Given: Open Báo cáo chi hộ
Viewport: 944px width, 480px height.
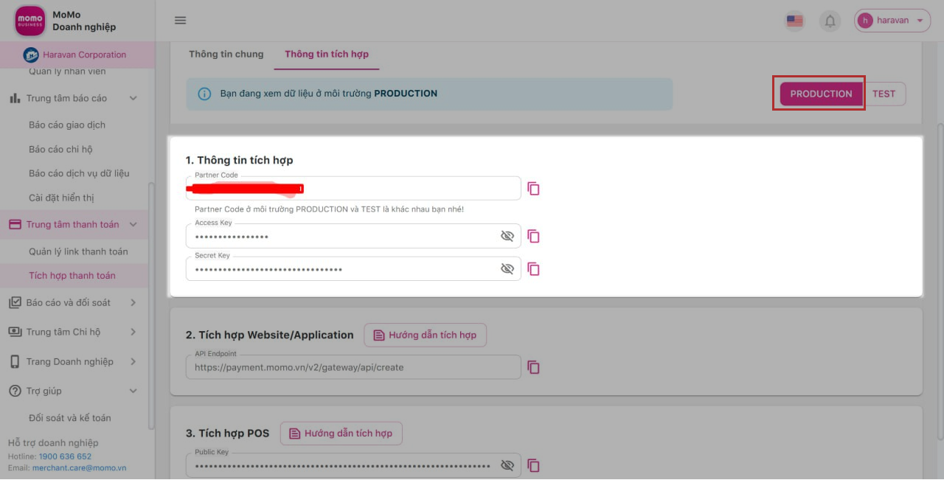Looking at the screenshot, I should click(x=60, y=149).
